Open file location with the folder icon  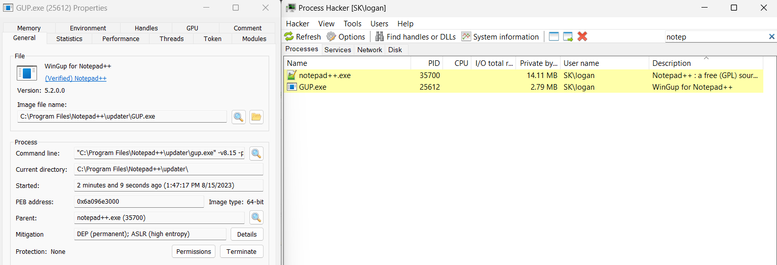(256, 117)
